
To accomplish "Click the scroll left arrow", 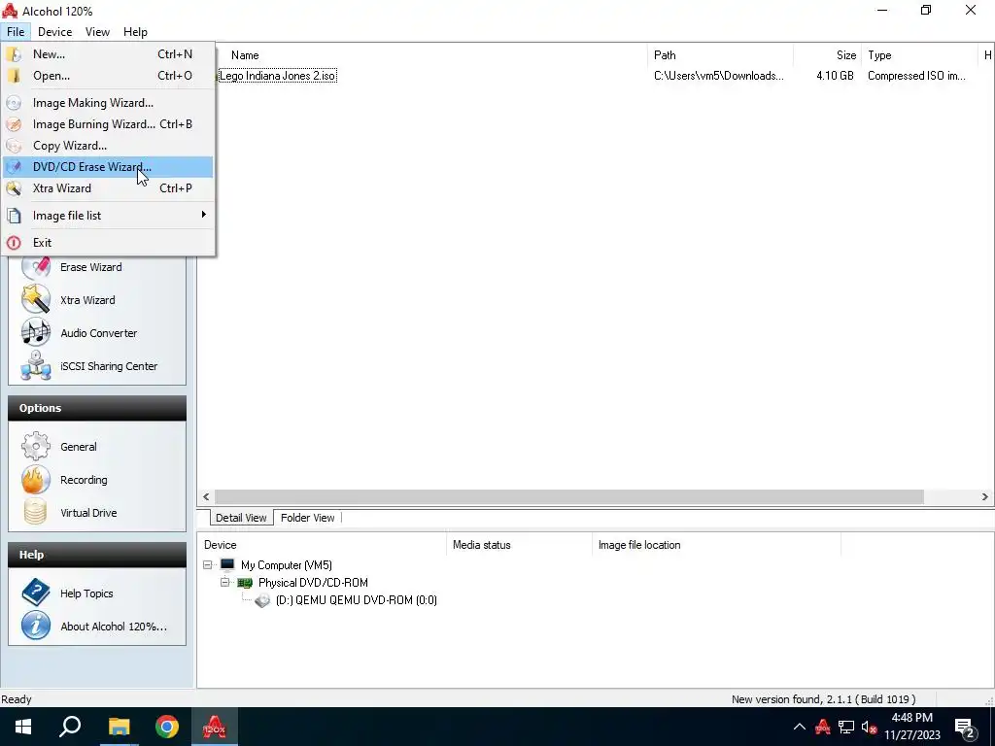I will click(x=206, y=496).
